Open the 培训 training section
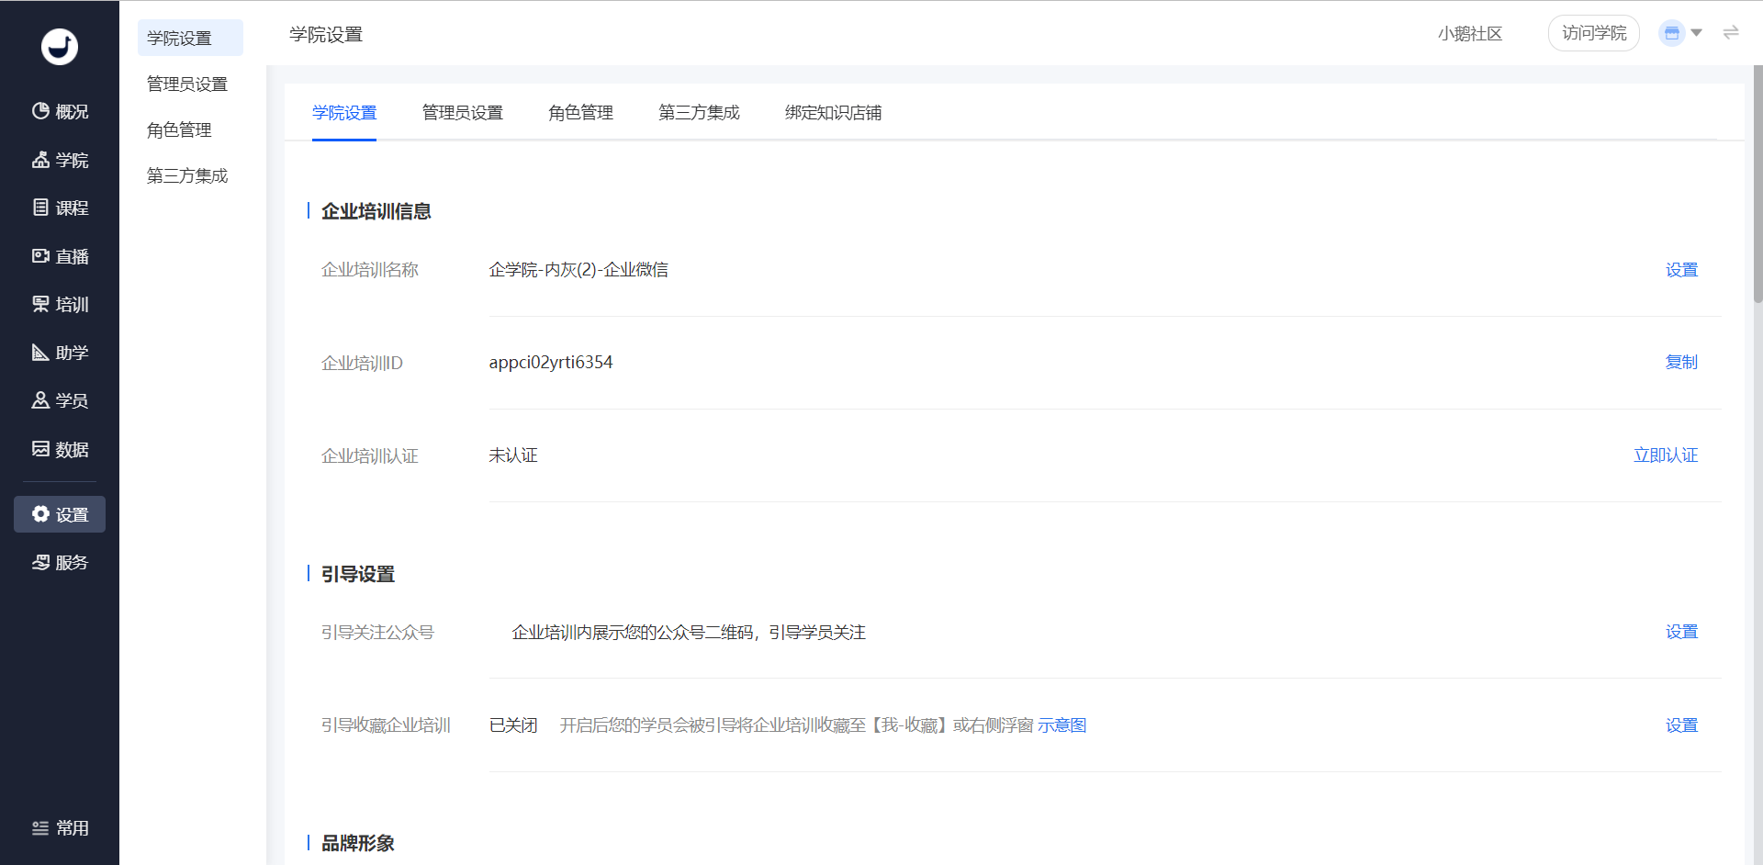 (60, 304)
